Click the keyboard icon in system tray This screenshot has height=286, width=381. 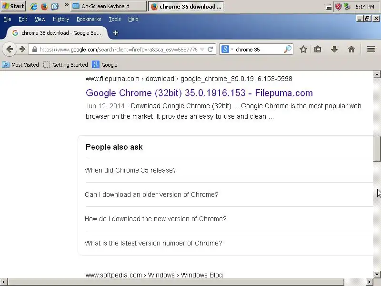(x=329, y=7)
